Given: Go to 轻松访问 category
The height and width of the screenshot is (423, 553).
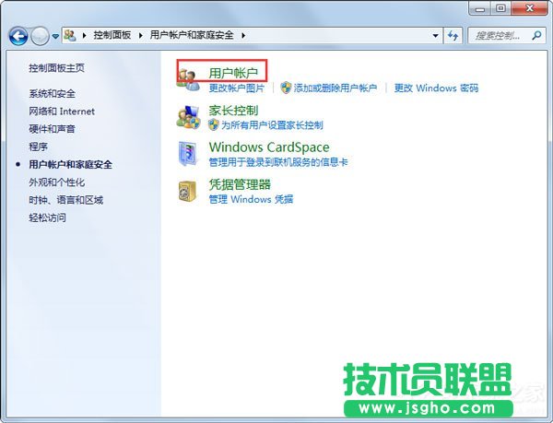Looking at the screenshot, I should click(x=47, y=217).
